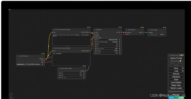Image resolution: width=191 pixels, height=99 pixels.
Task: Click Load Checkpoint CLIP output socket
Action: pos(44,61)
